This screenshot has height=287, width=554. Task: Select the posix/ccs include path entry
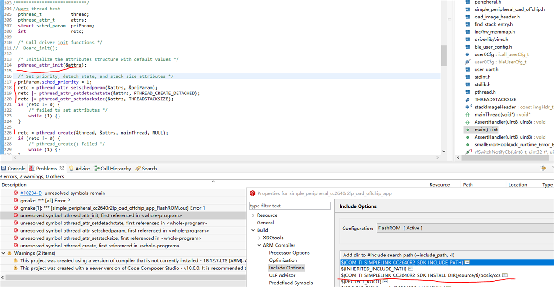click(x=421, y=275)
